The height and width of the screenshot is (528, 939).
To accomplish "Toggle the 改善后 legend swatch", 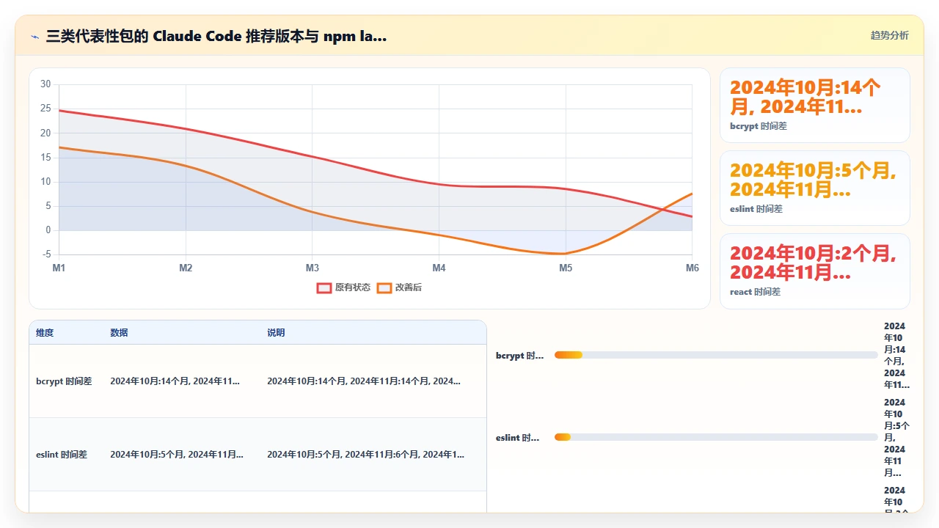I will pos(384,287).
